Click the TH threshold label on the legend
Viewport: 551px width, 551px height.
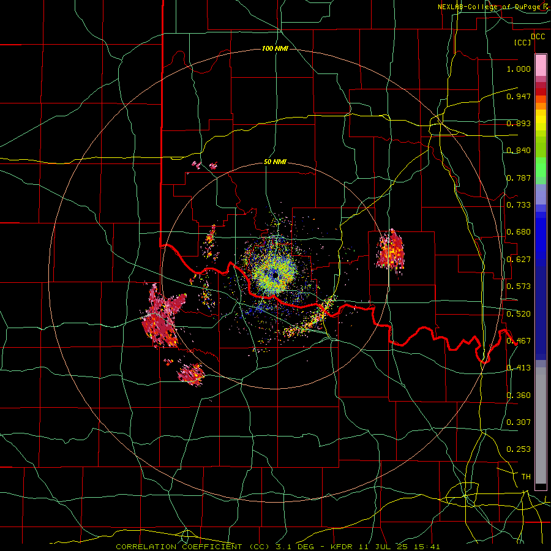click(526, 477)
